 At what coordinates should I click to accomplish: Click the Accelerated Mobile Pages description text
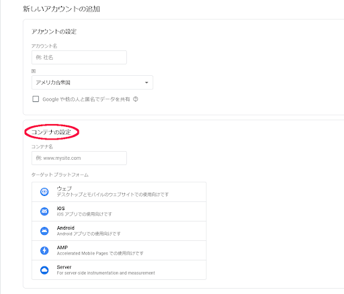(x=100, y=253)
